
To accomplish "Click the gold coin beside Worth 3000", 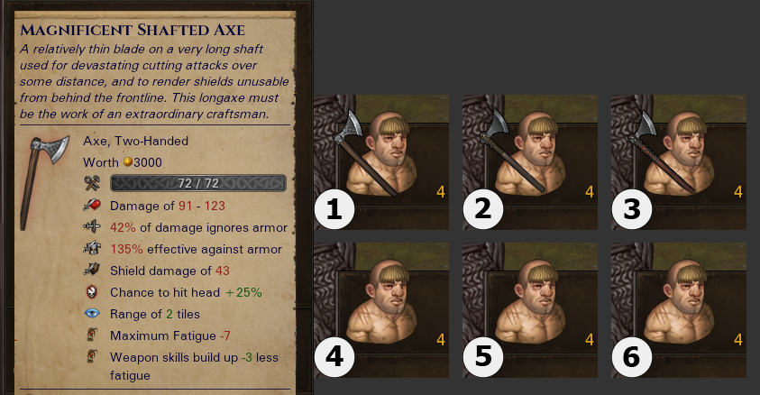I will [127, 161].
